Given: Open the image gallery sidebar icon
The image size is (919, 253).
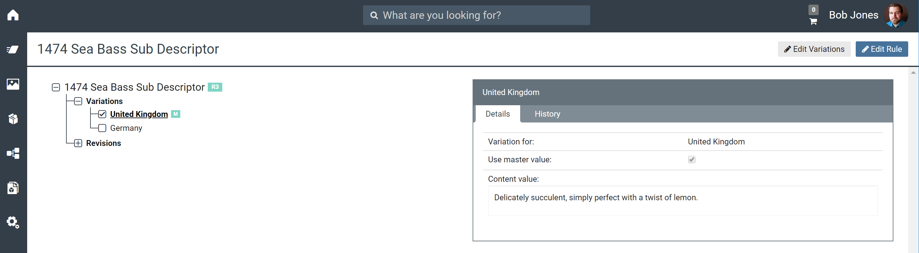Looking at the screenshot, I should tap(13, 84).
